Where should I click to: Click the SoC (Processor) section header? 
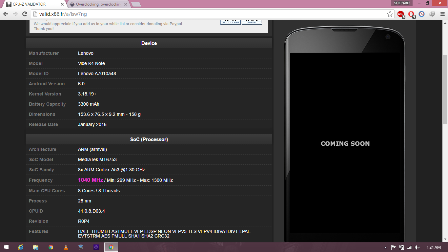click(x=149, y=139)
